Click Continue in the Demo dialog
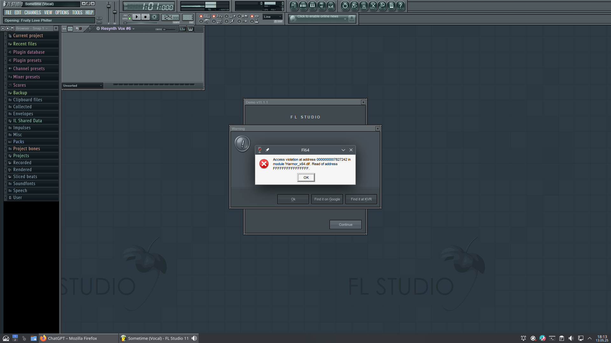This screenshot has width=611, height=343. click(x=346, y=225)
